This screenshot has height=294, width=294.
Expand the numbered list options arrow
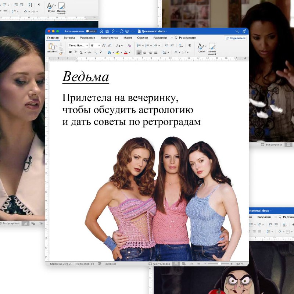point(151,46)
